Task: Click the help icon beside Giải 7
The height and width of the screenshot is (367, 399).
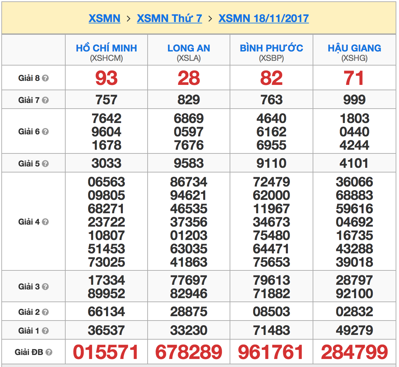Action: (46, 100)
